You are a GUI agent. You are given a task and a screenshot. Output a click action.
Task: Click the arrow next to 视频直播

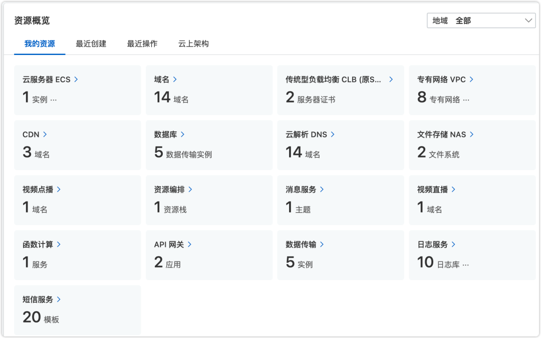[x=453, y=189]
